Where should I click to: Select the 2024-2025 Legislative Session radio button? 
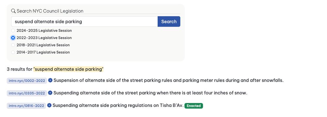click(13, 31)
